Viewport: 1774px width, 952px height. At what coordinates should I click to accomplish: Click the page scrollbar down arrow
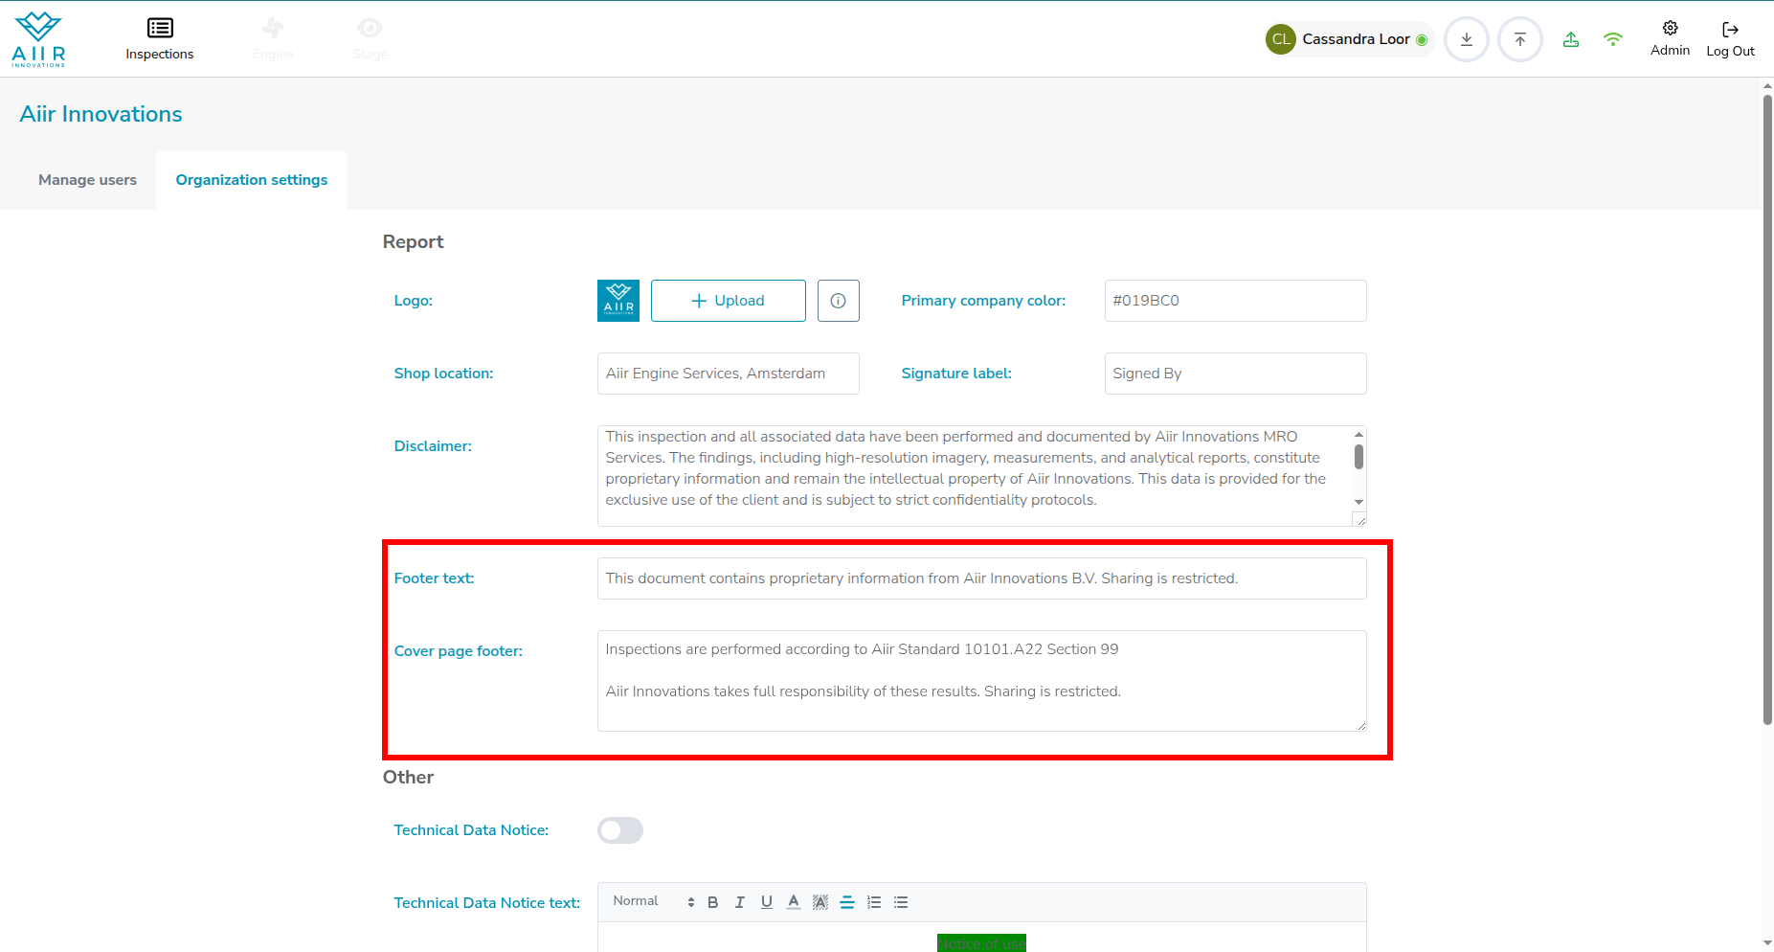[1767, 943]
